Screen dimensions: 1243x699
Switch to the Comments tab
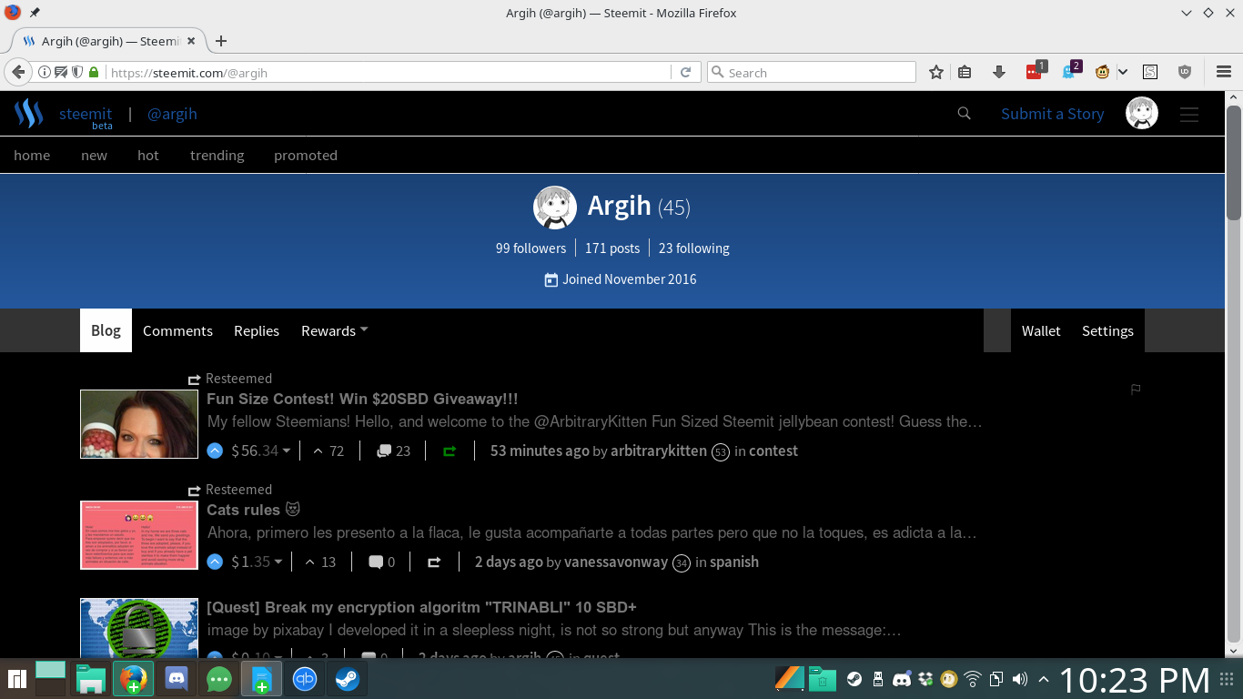(177, 330)
